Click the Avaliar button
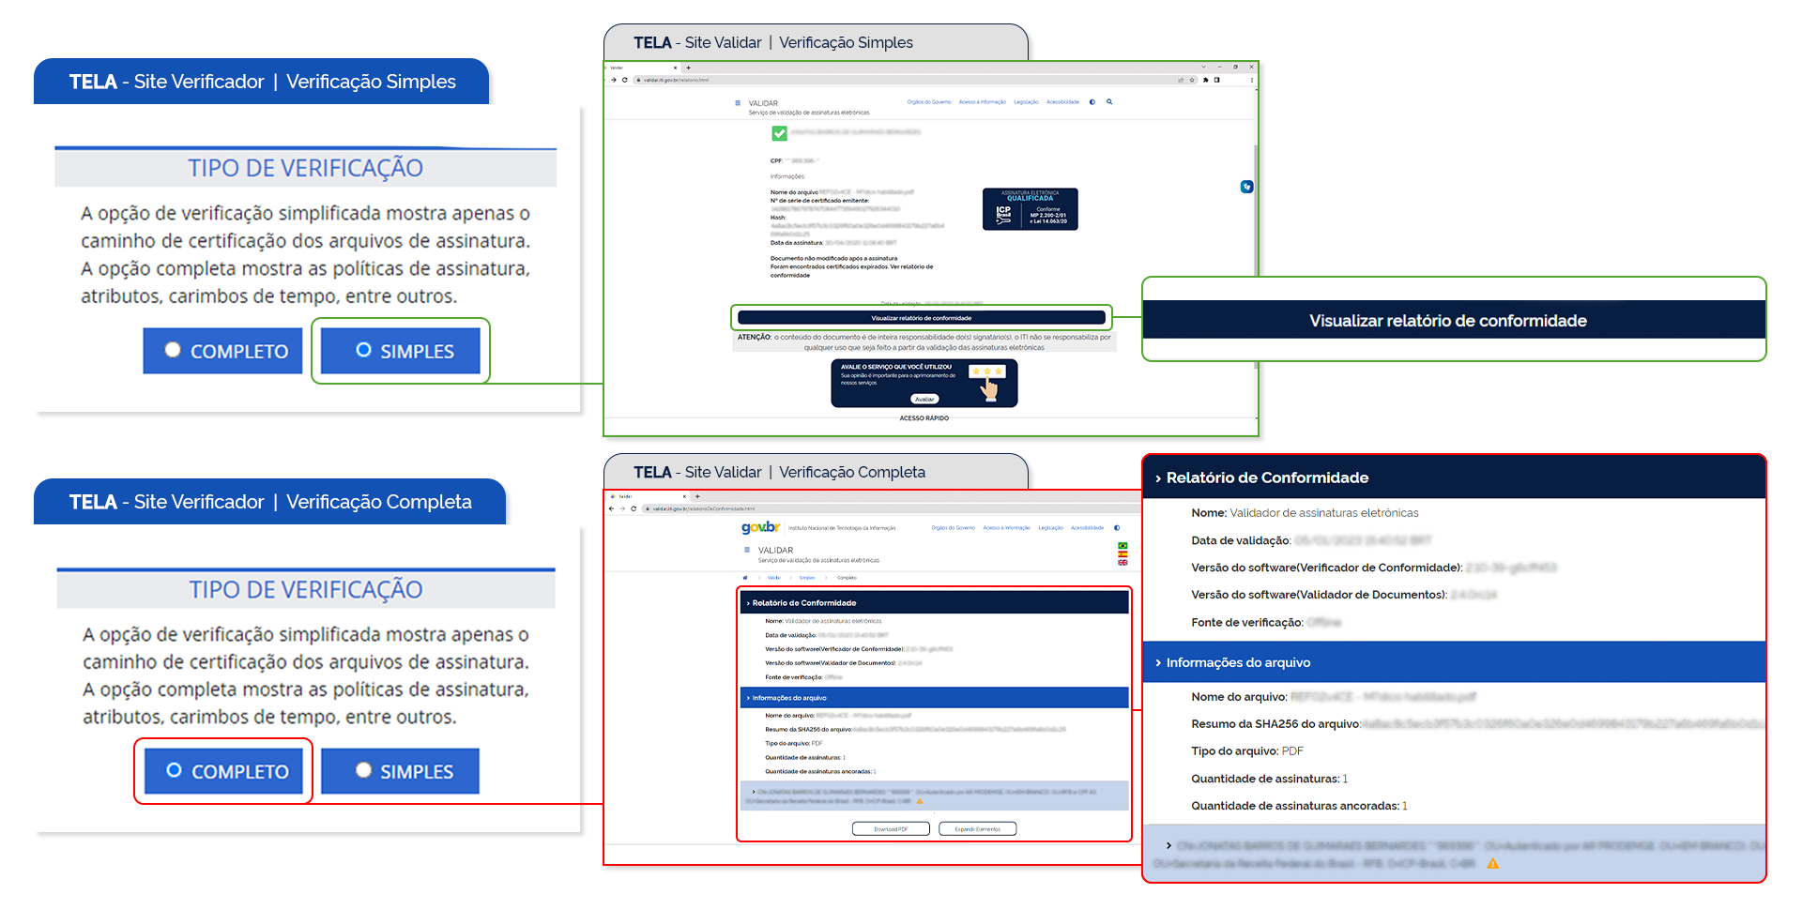This screenshot has height=909, width=1802. point(924,399)
